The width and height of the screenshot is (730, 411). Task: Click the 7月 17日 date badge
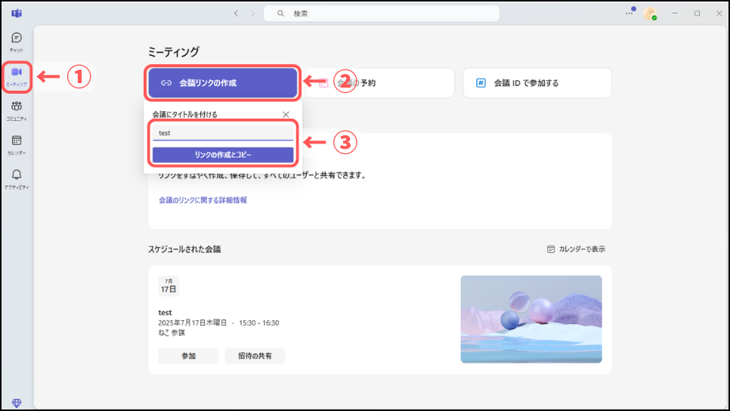pos(169,286)
